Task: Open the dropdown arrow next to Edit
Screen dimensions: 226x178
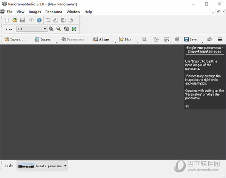Action: 137,42
